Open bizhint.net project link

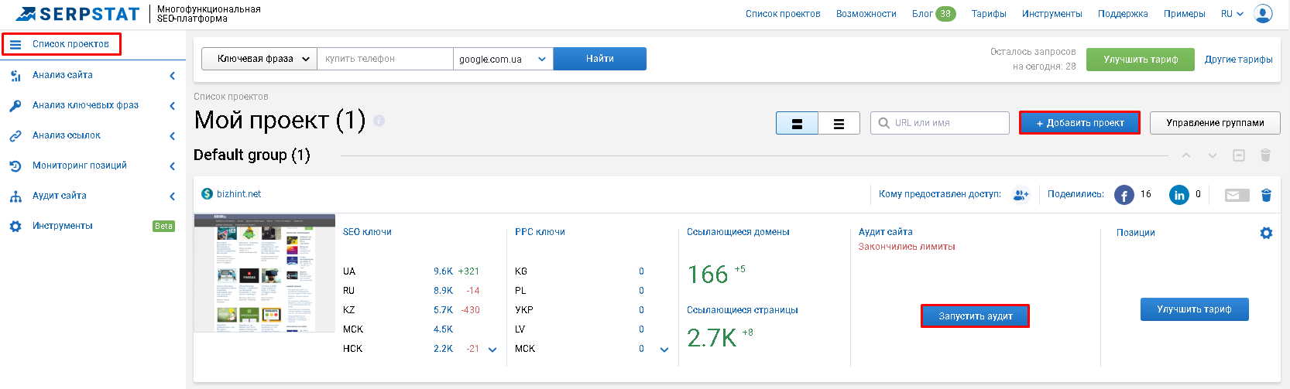point(238,194)
